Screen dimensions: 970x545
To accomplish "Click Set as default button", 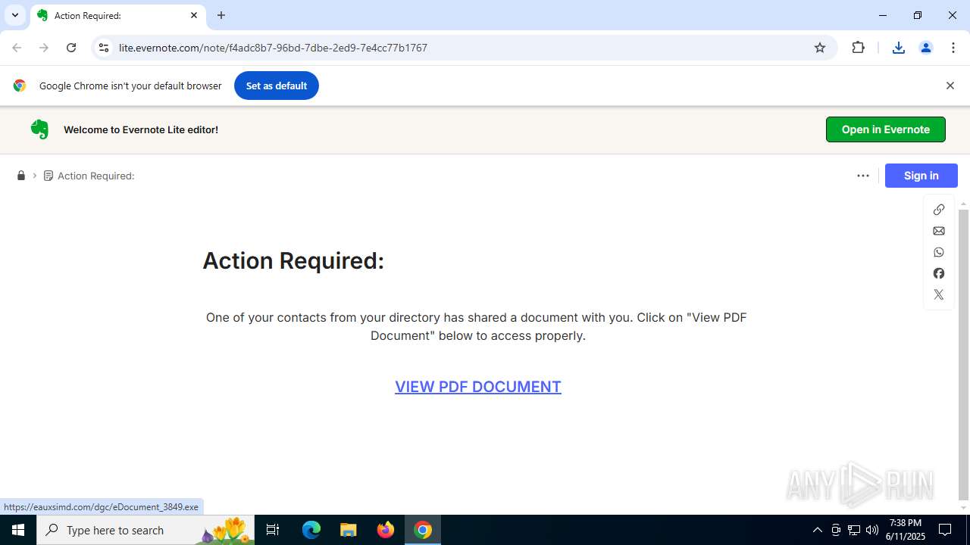I will pos(277,86).
